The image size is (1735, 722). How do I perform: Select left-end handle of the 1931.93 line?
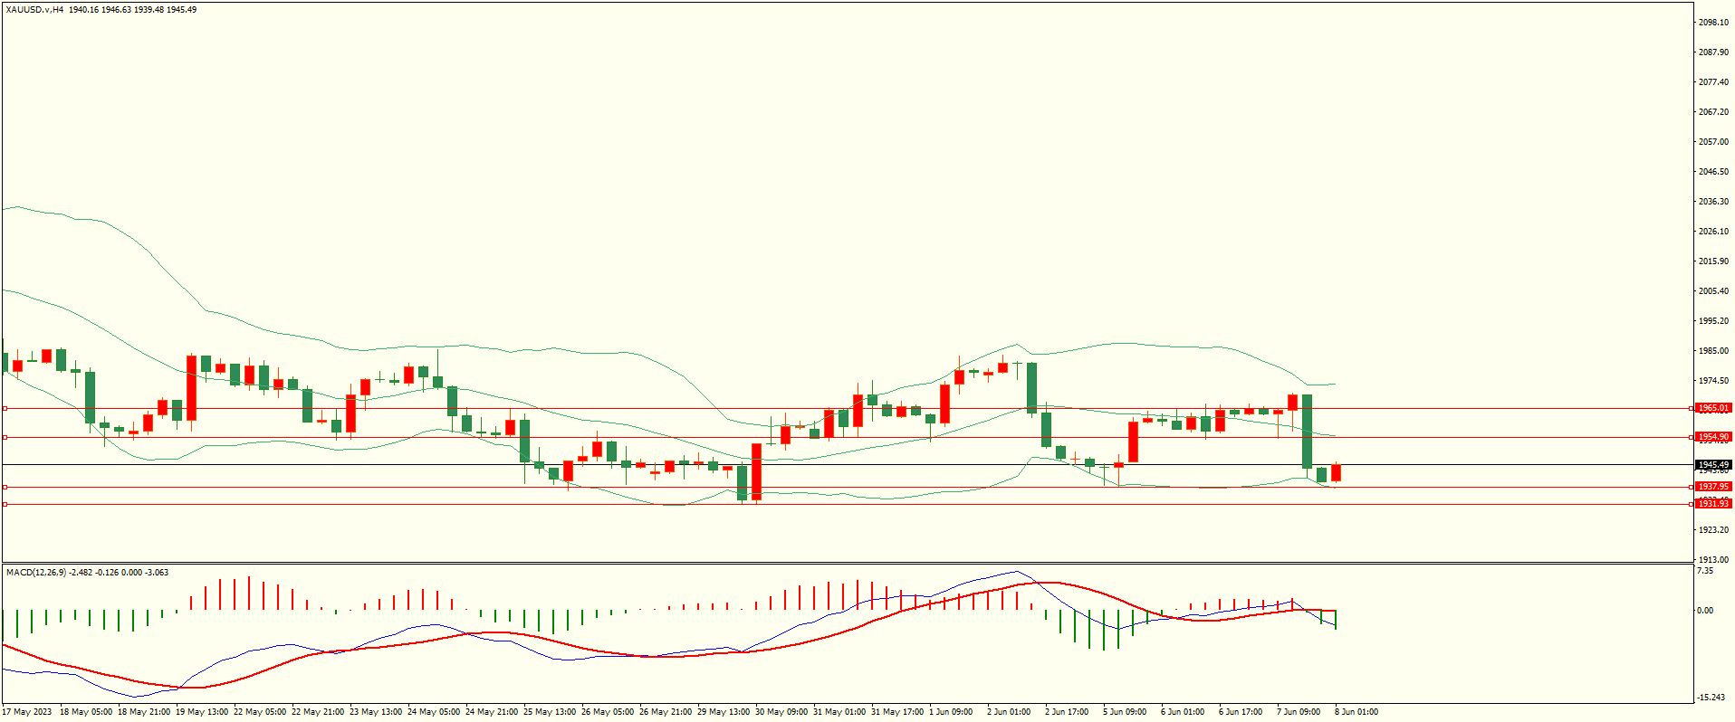coord(5,504)
